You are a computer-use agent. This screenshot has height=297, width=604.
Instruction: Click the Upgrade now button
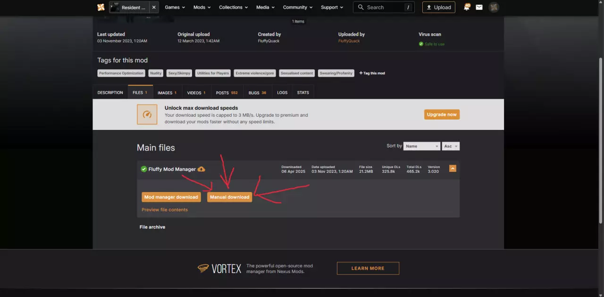(442, 114)
